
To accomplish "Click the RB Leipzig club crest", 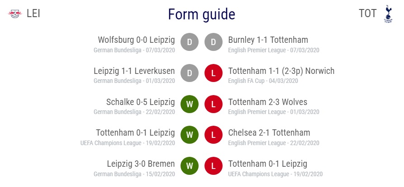I will pyautogui.click(x=15, y=14).
